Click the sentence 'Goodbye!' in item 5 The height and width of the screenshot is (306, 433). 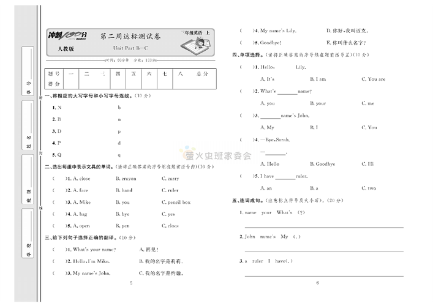[x=271, y=43]
